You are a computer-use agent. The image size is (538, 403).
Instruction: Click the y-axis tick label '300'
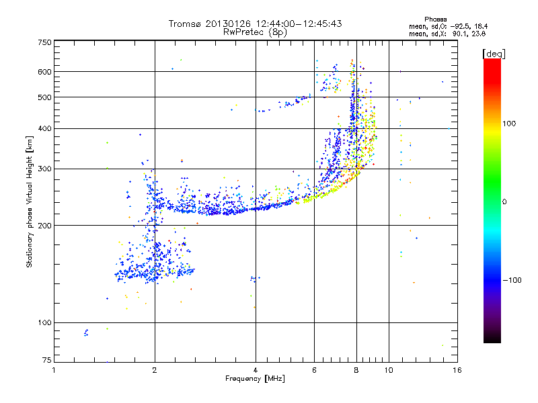pos(44,169)
